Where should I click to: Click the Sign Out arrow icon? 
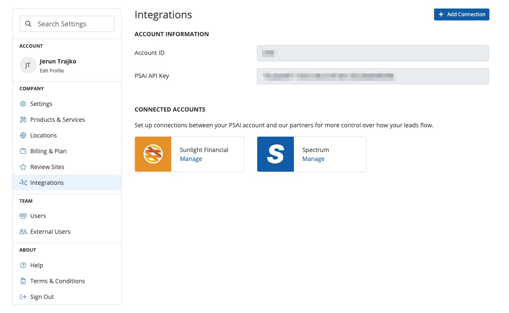coord(23,297)
